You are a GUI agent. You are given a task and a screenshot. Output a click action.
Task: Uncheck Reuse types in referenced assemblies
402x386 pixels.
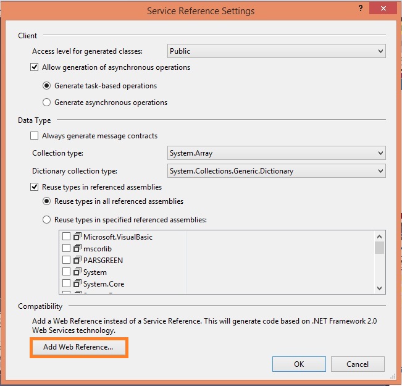click(x=35, y=187)
